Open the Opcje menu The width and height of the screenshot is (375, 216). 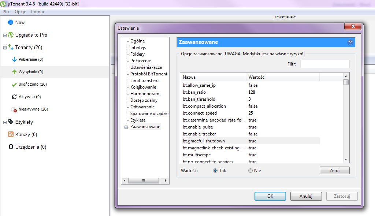[x=21, y=12]
